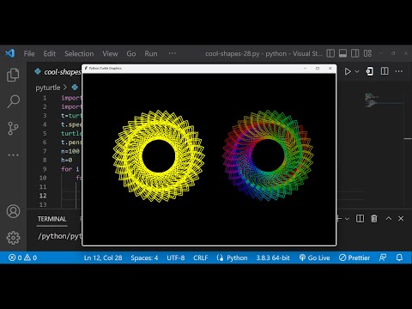Toggle the primary side bar layout icon
The width and height of the screenshot is (412, 309).
pyautogui.click(x=330, y=53)
